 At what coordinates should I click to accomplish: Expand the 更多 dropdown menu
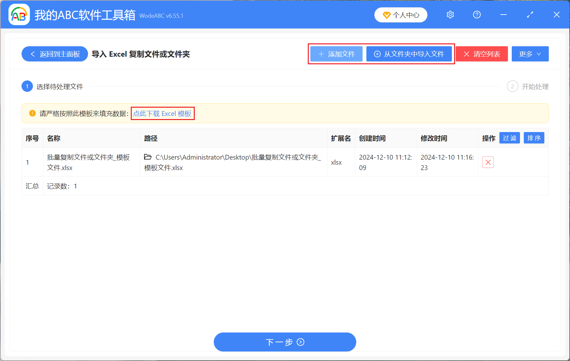(x=530, y=54)
